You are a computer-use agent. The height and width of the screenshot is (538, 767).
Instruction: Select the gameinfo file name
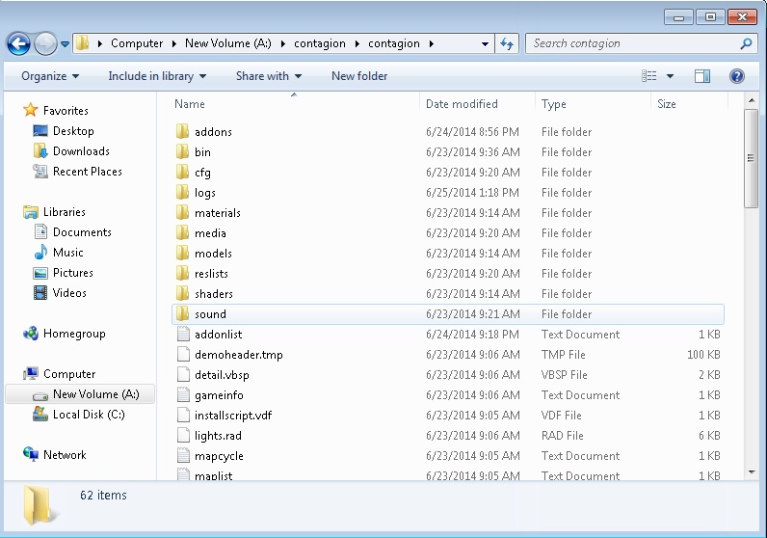(219, 395)
